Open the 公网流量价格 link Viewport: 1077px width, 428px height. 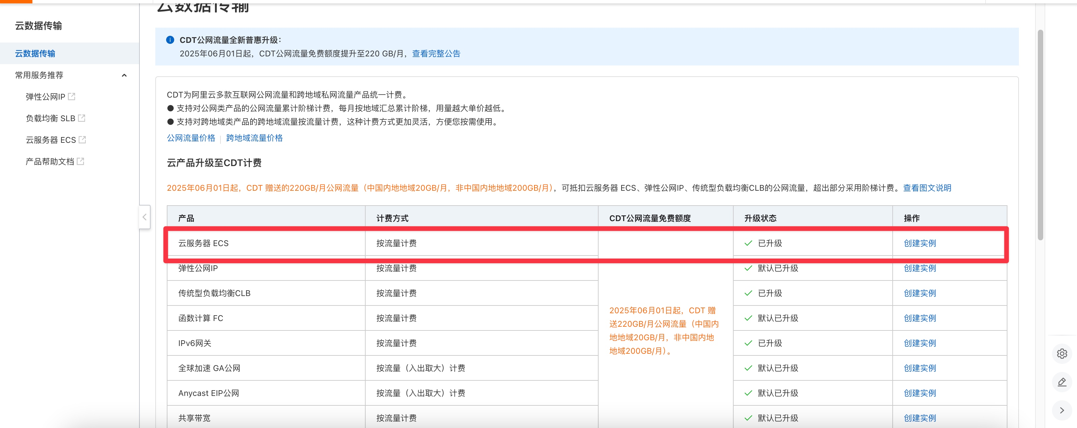coord(191,138)
